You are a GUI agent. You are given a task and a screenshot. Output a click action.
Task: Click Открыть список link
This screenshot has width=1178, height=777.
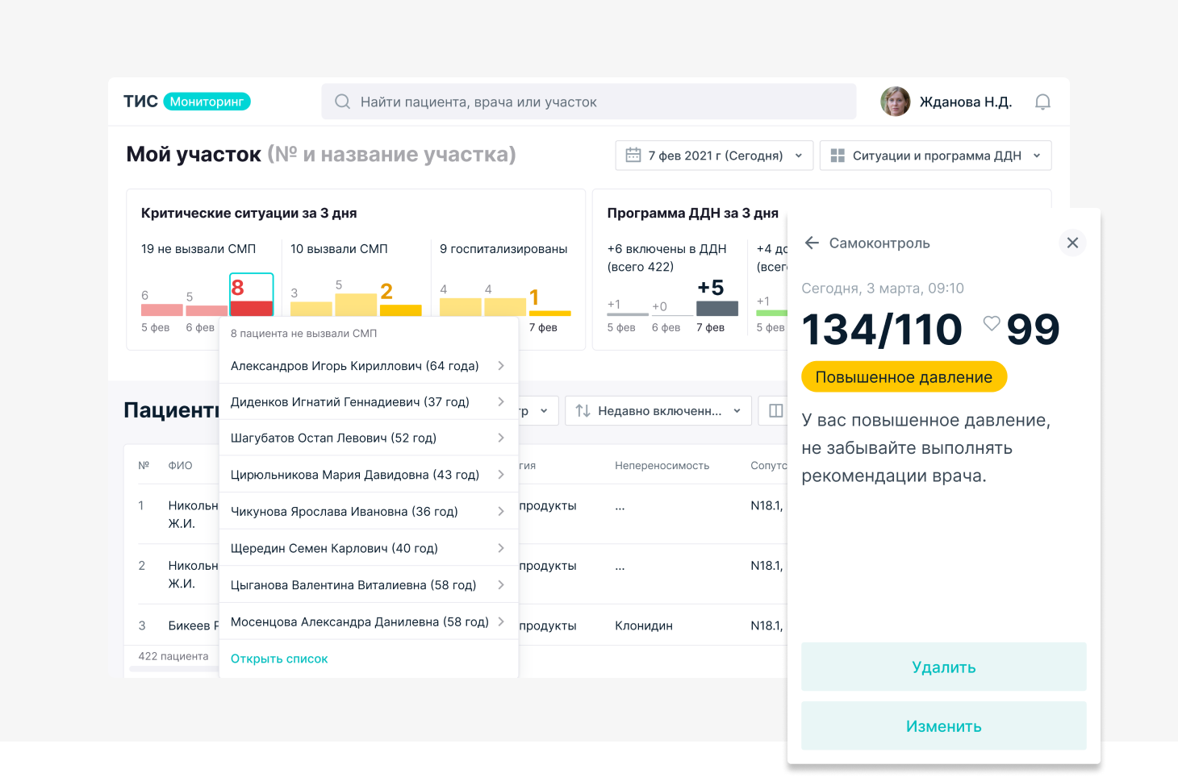coord(279,659)
